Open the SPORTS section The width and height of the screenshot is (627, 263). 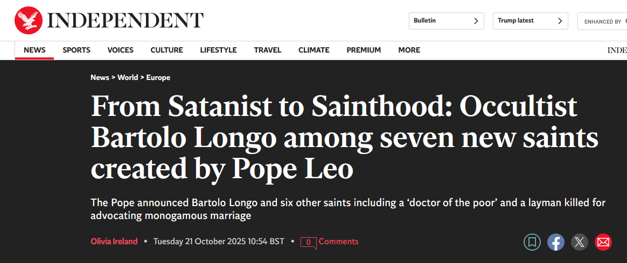pyautogui.click(x=76, y=50)
